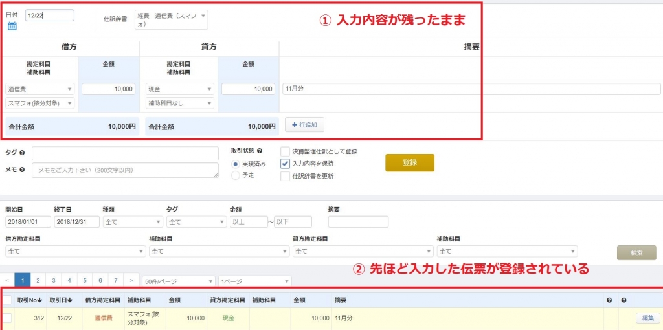Go to pagination page 5
This screenshot has height=330, width=663.
85,280
